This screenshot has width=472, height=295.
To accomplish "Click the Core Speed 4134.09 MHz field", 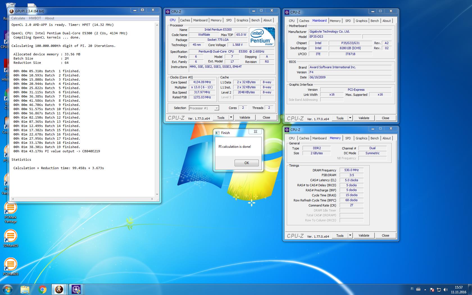I will pos(202,82).
